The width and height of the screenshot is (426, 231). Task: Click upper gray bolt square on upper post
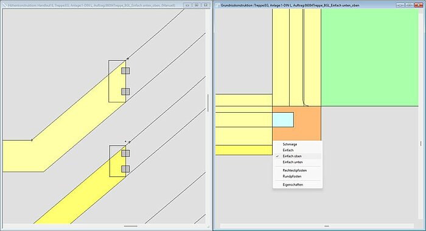tap(125, 71)
